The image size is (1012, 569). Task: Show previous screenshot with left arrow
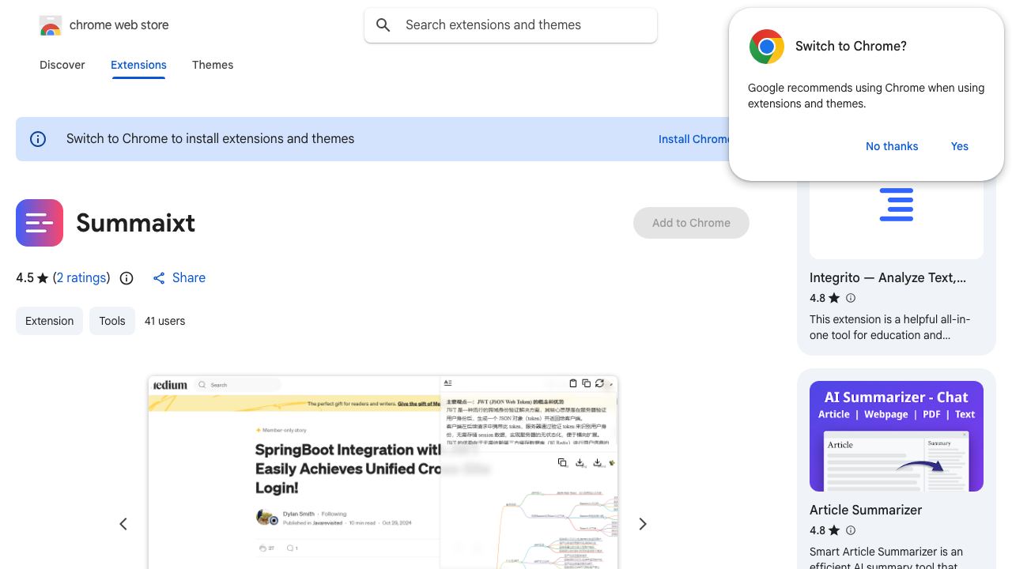coord(123,524)
